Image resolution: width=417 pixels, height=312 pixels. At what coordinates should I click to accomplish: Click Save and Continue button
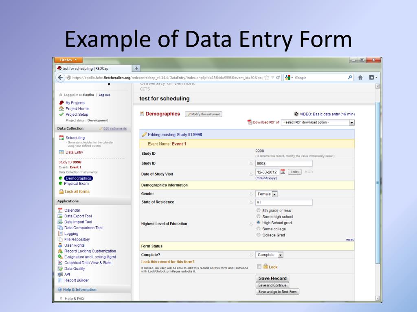272,285
